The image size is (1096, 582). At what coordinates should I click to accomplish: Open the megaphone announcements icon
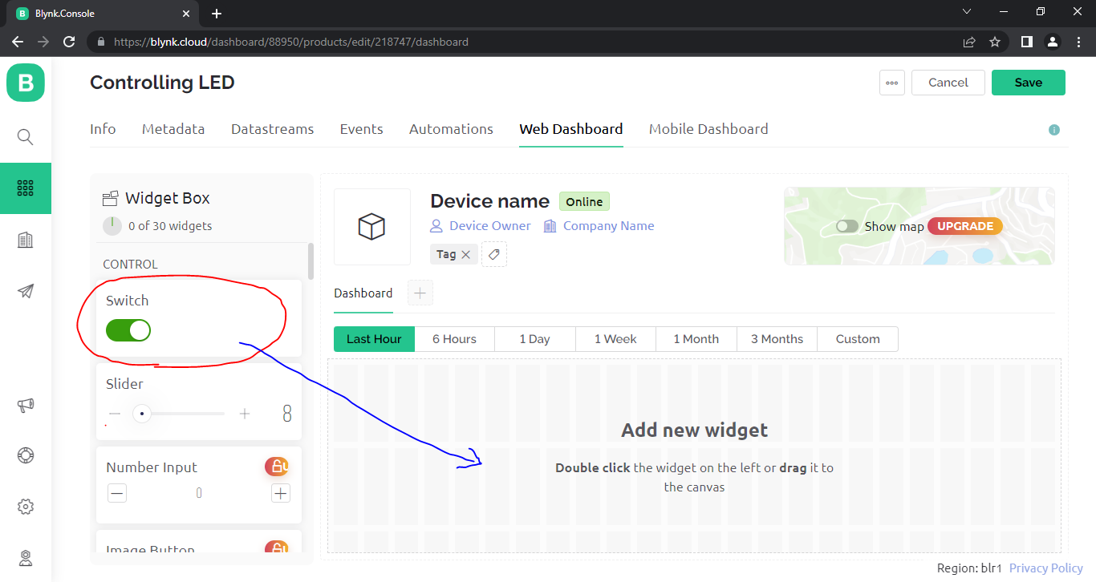(x=26, y=405)
